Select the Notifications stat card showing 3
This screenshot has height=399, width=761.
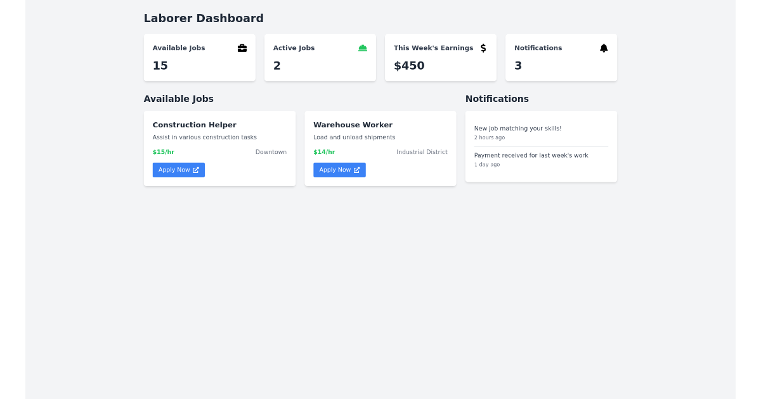point(561,57)
